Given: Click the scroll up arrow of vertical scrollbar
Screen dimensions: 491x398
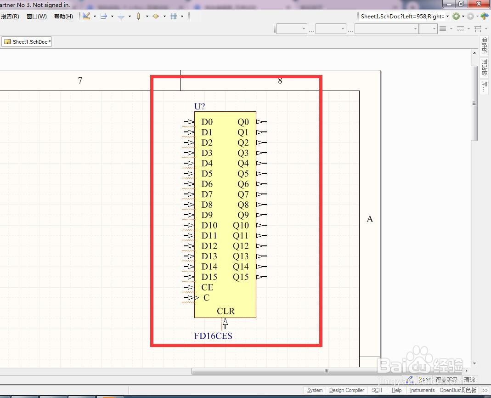Looking at the screenshot, I should click(474, 53).
